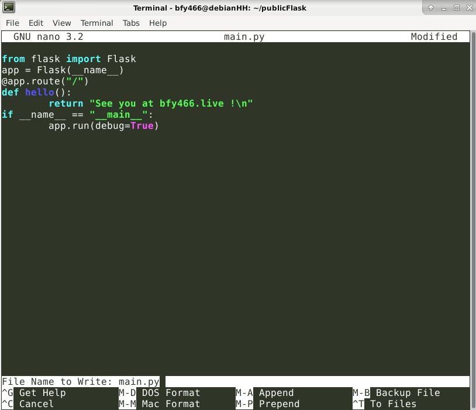Click the File Name to Write field
Image resolution: width=476 pixels, height=410 pixels.
click(x=316, y=382)
